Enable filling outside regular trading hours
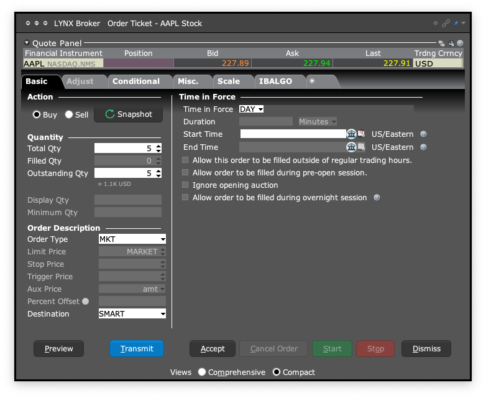Image resolution: width=486 pixels, height=398 pixels. 185,160
